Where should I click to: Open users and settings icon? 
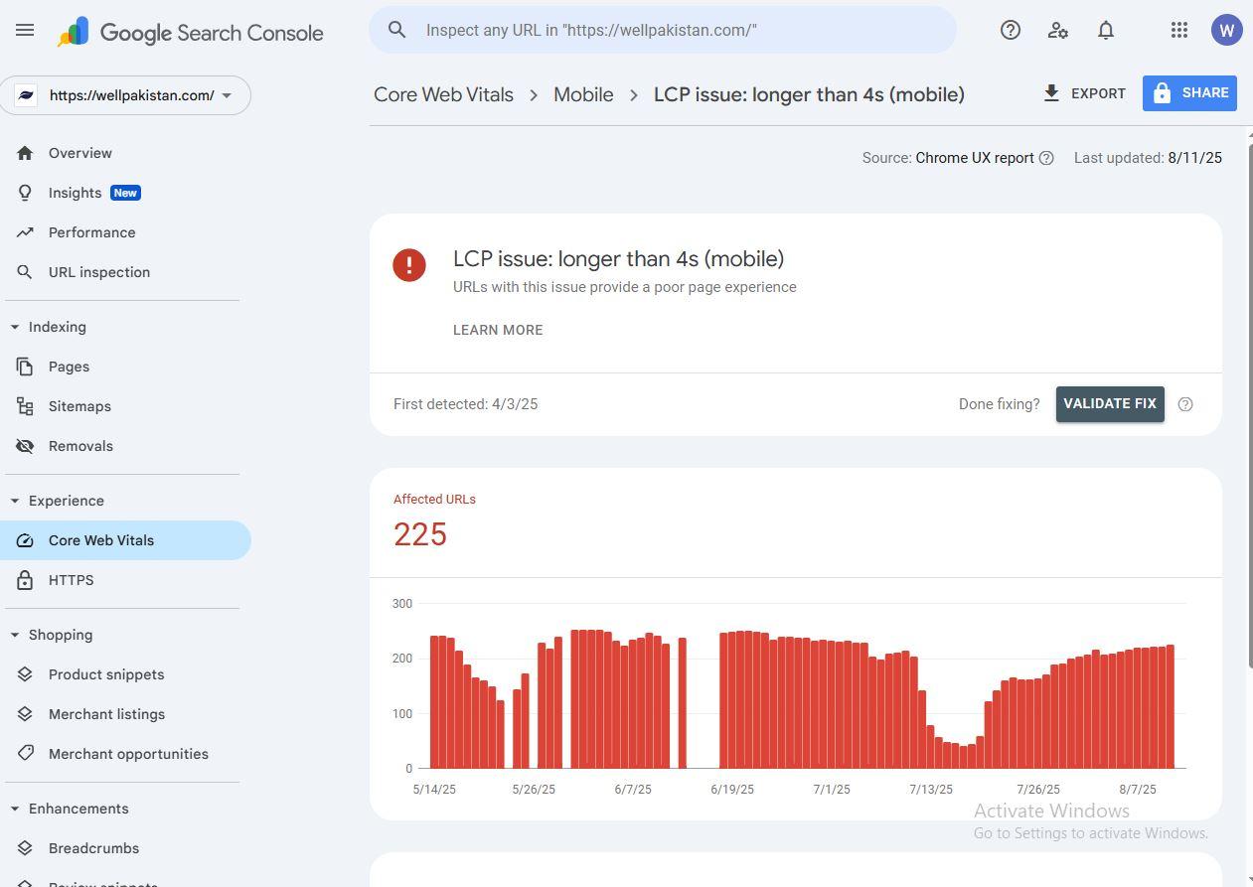pos(1058,30)
